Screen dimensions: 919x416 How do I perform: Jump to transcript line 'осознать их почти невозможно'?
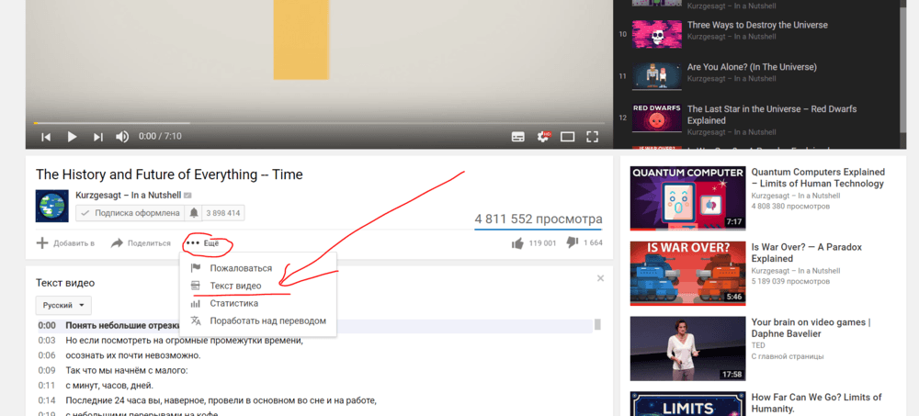(x=315, y=355)
